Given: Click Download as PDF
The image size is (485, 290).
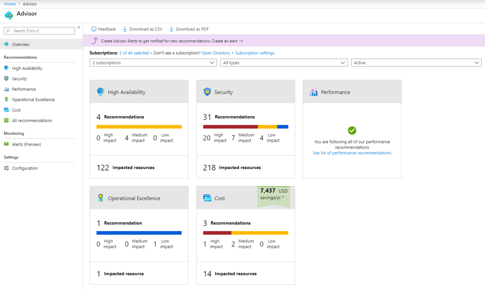Looking at the screenshot, I should coord(189,29).
